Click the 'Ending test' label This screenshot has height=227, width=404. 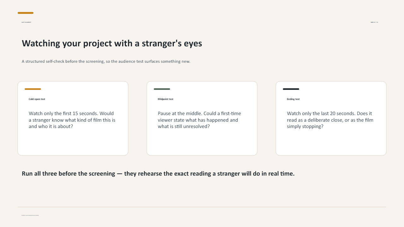(x=293, y=99)
